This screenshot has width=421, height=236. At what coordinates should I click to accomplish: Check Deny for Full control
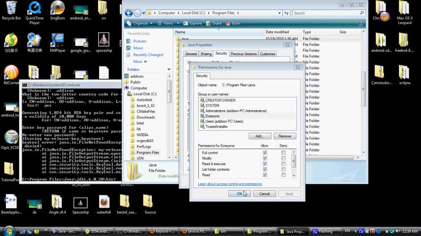(x=283, y=153)
